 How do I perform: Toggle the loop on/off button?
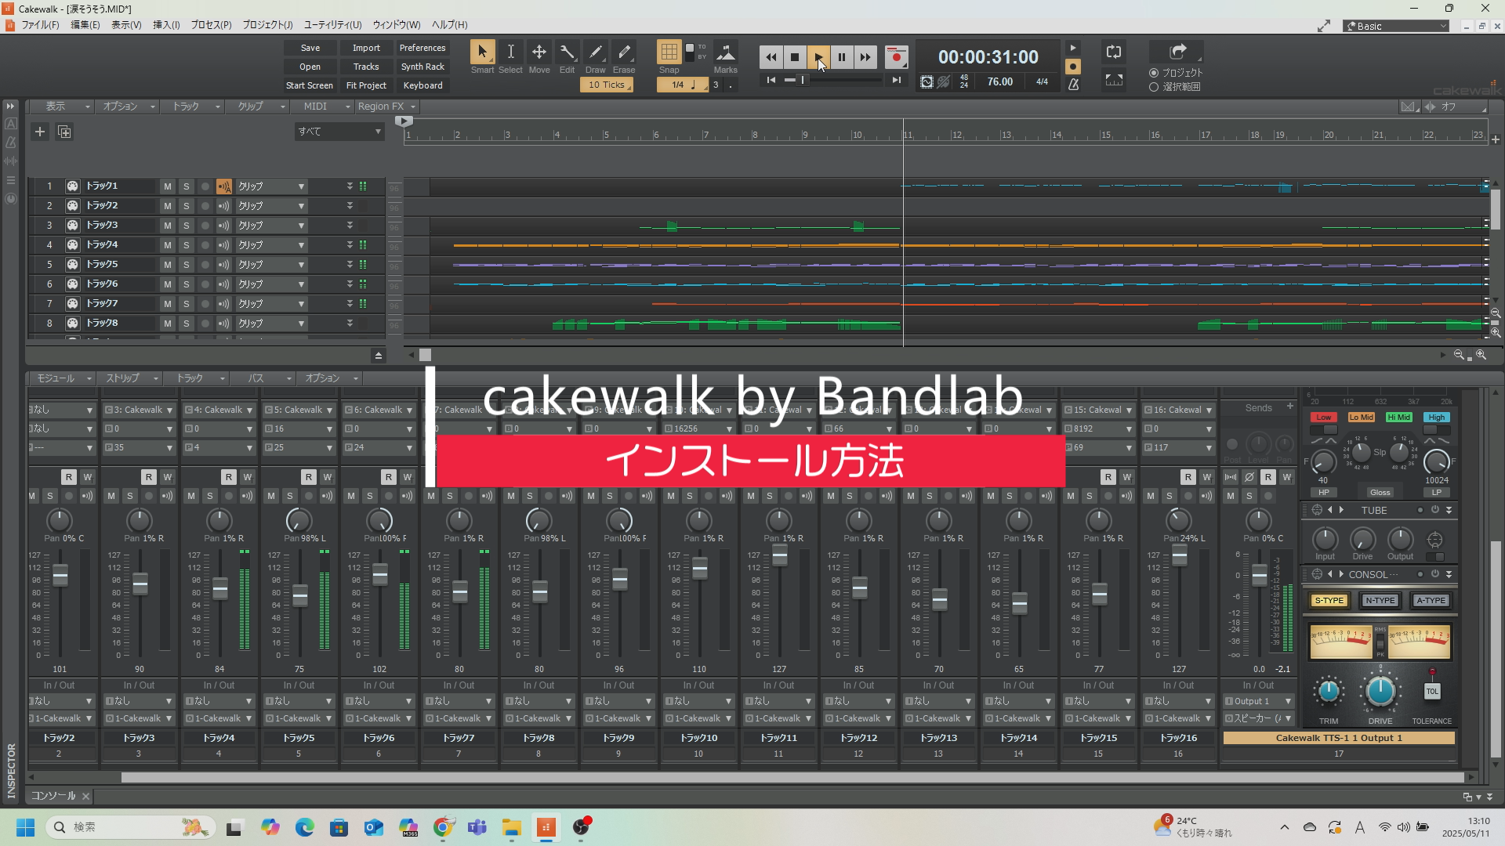[x=1114, y=52]
